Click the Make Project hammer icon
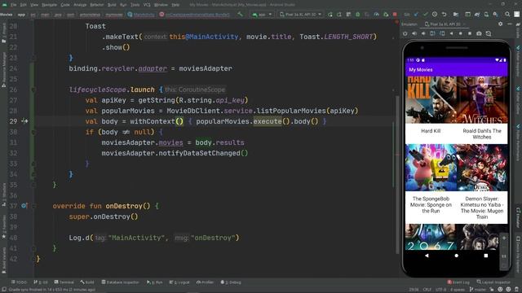This screenshot has width=522, height=293. coord(241,15)
